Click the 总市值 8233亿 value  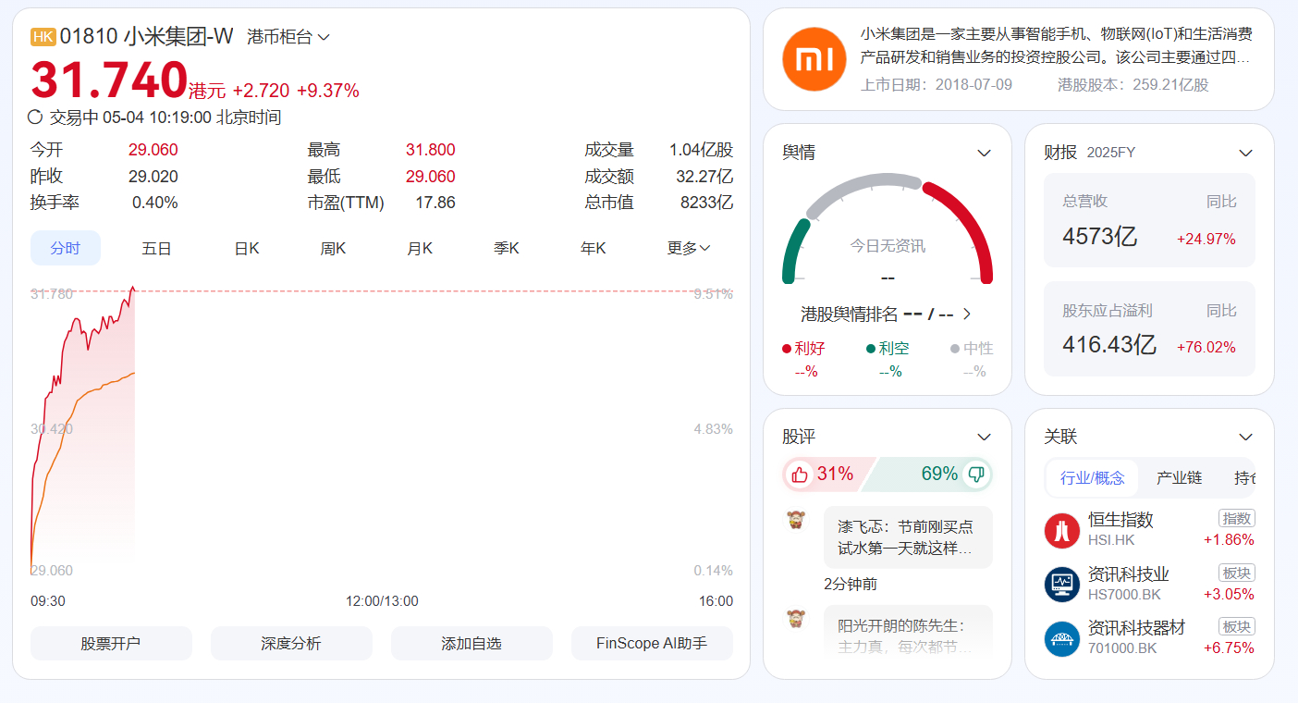click(704, 202)
